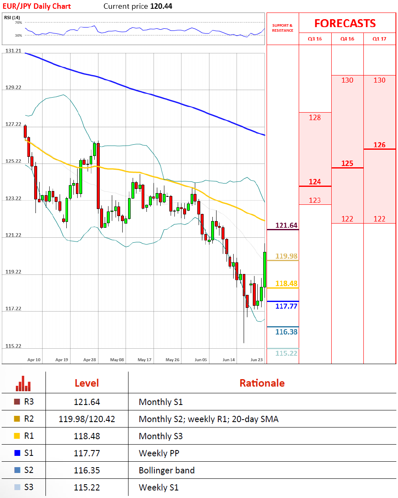Click the FORECASTS heading
The image size is (398, 498).
click(x=345, y=23)
